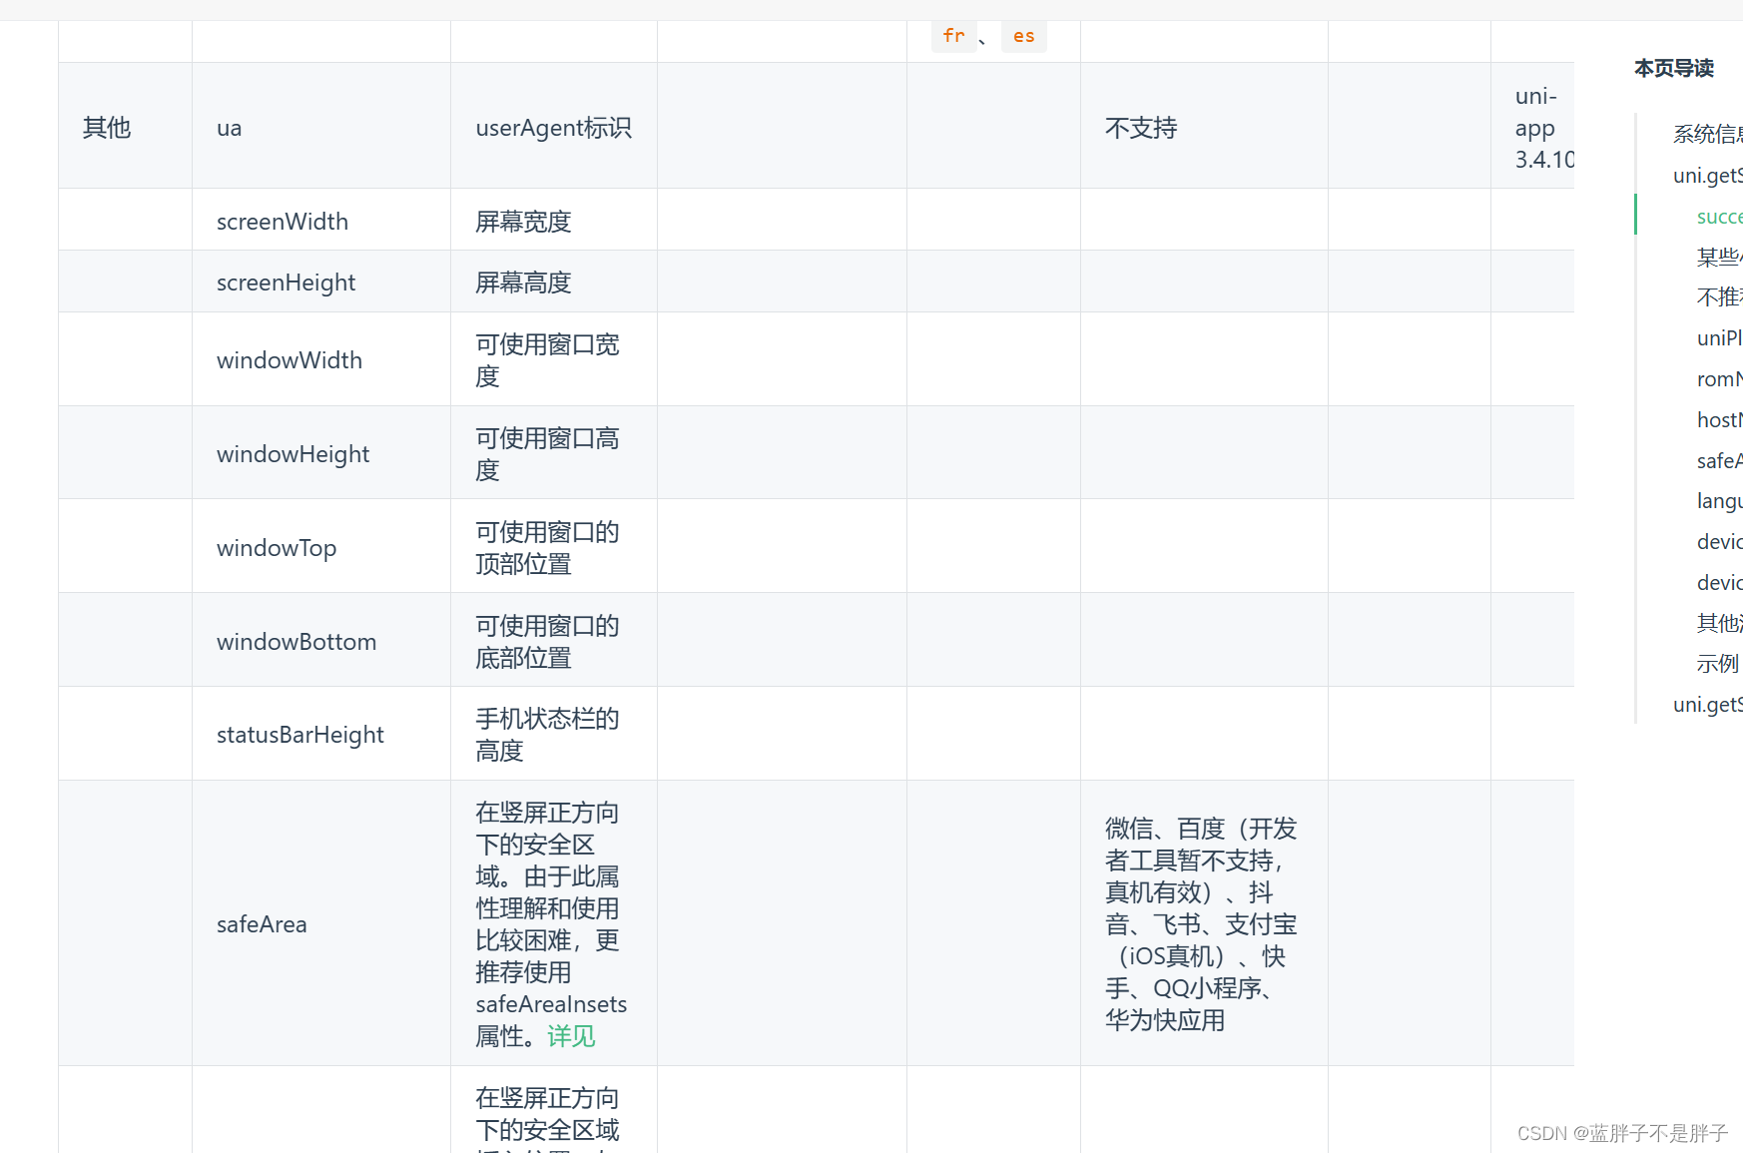This screenshot has width=1743, height=1153.
Task: Select the windowBottom property name
Action: (x=296, y=641)
